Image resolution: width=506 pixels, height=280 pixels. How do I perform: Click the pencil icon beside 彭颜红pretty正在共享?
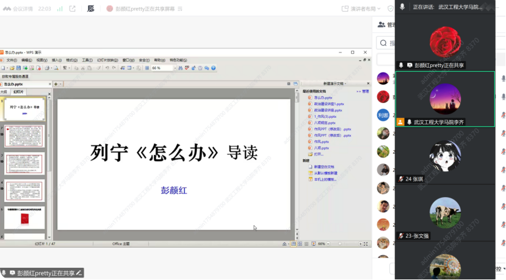click(x=79, y=273)
